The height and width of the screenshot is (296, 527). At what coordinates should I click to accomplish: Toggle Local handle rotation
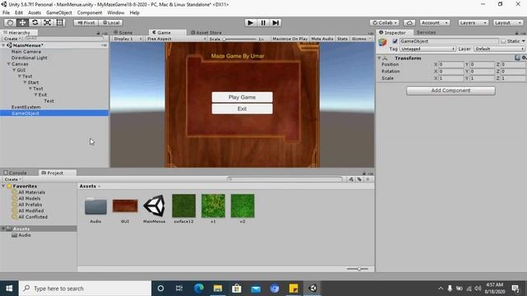click(x=111, y=23)
